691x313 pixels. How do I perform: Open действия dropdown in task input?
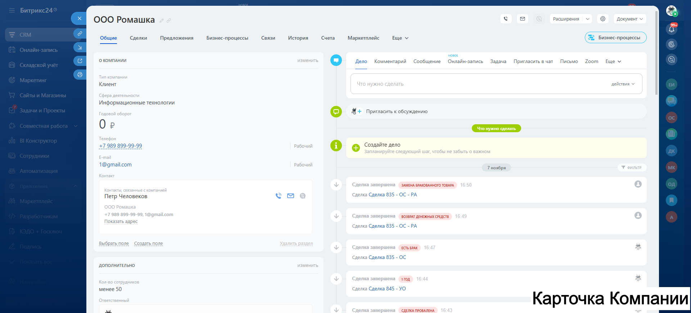pos(623,84)
